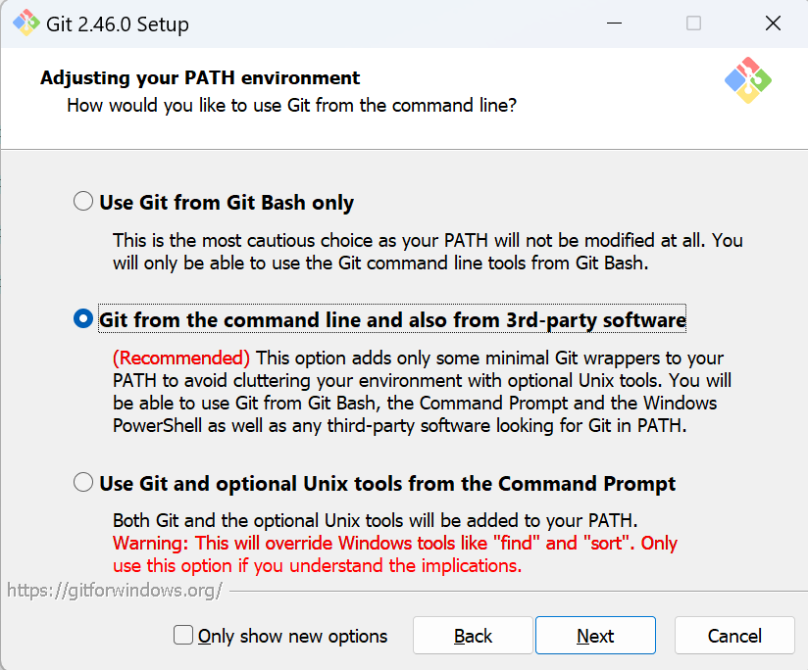Image resolution: width=808 pixels, height=670 pixels.
Task: Click the 'Git 2.46.0 Setup' window title
Action: pos(118,24)
